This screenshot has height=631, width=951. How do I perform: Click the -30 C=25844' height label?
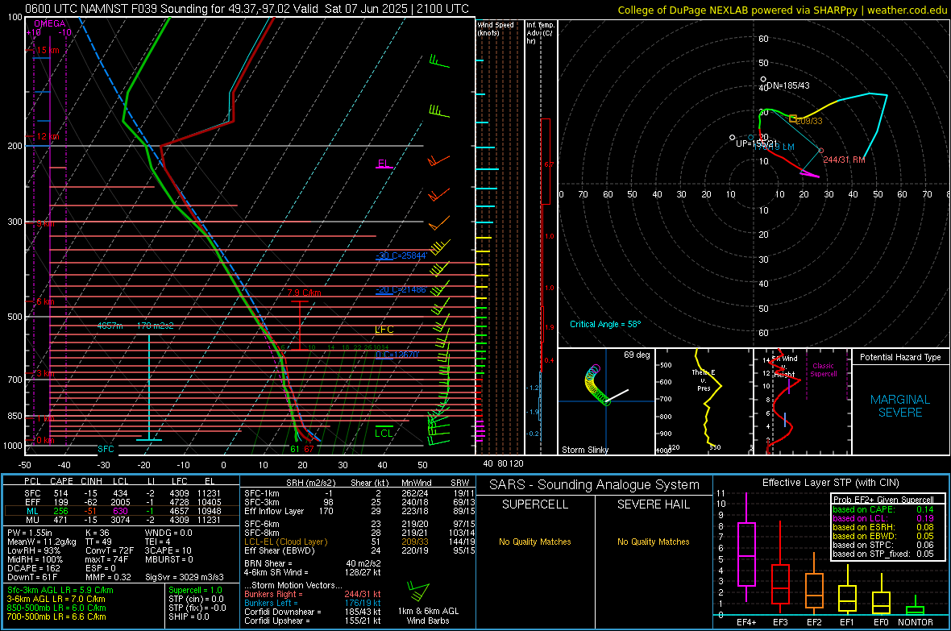tap(401, 255)
